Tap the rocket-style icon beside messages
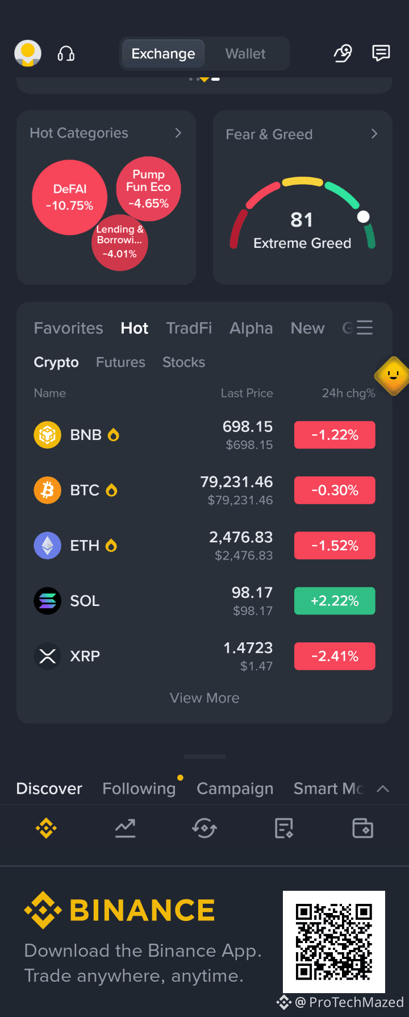Viewport: 409px width, 1017px height. (343, 53)
